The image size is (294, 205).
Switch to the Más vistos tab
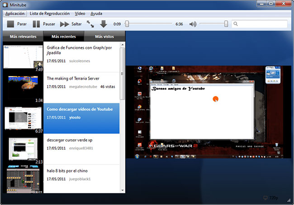[x=104, y=36]
